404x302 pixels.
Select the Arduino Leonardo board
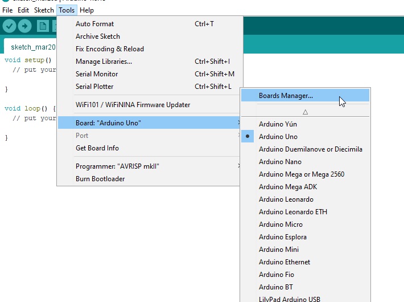[x=306, y=199]
